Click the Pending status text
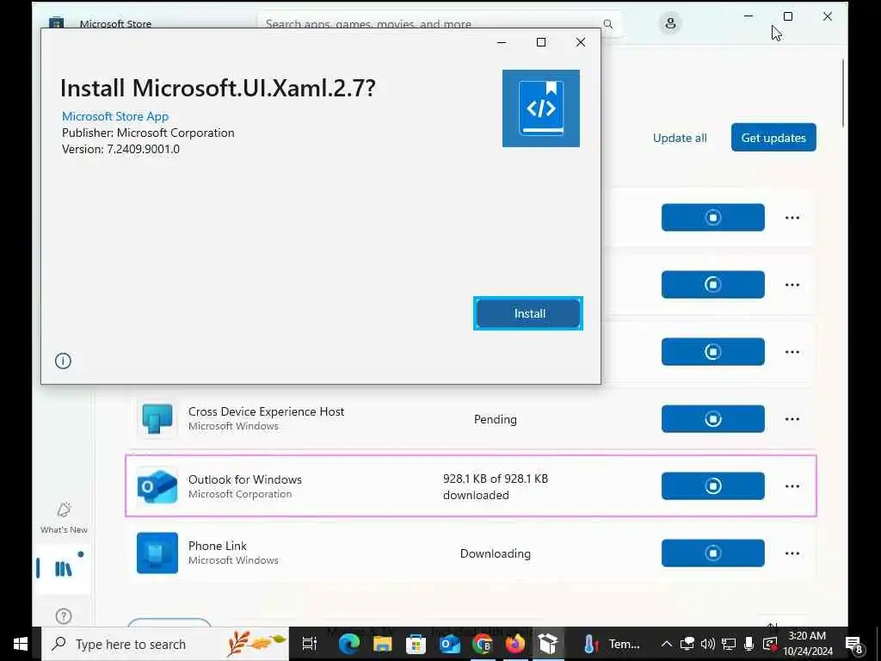 [495, 419]
